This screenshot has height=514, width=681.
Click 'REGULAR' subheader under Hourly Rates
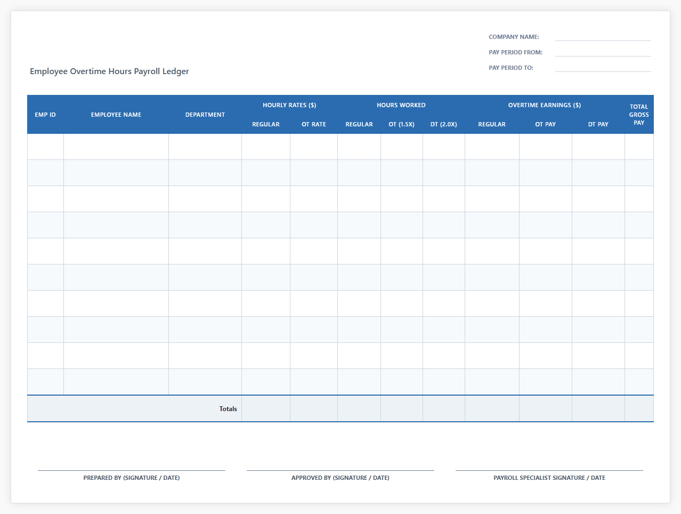266,124
